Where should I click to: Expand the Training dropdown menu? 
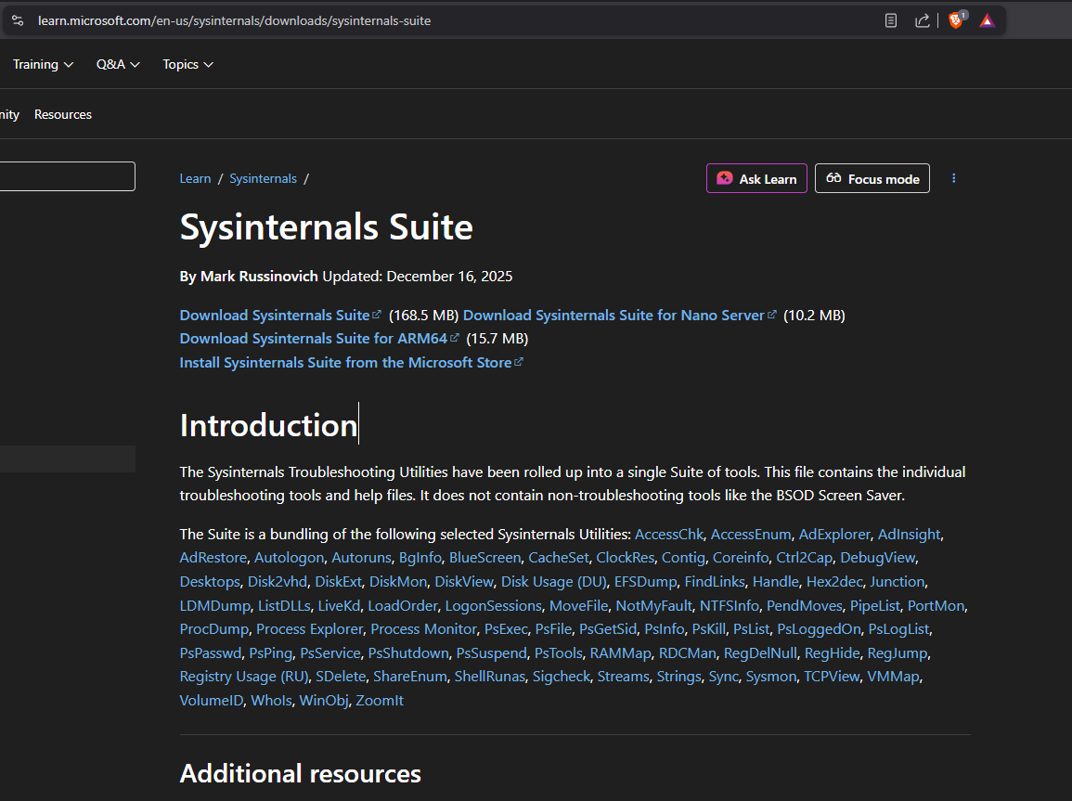tap(43, 64)
